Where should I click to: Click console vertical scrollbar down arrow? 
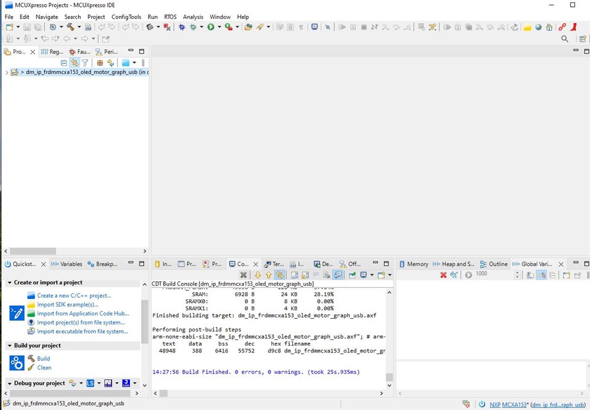390,385
